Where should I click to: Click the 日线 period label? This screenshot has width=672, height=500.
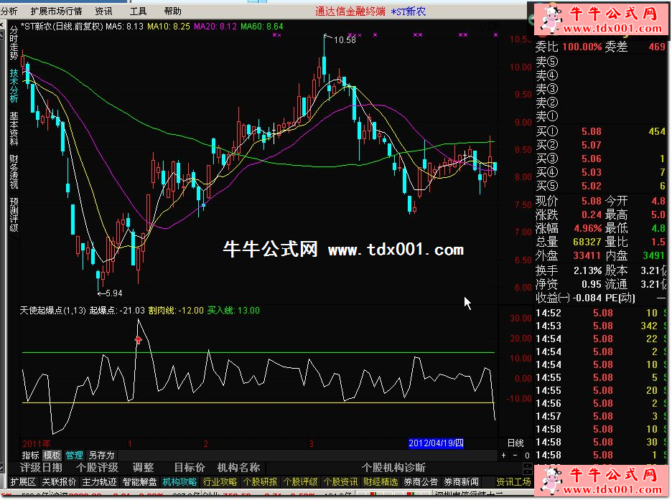click(515, 443)
